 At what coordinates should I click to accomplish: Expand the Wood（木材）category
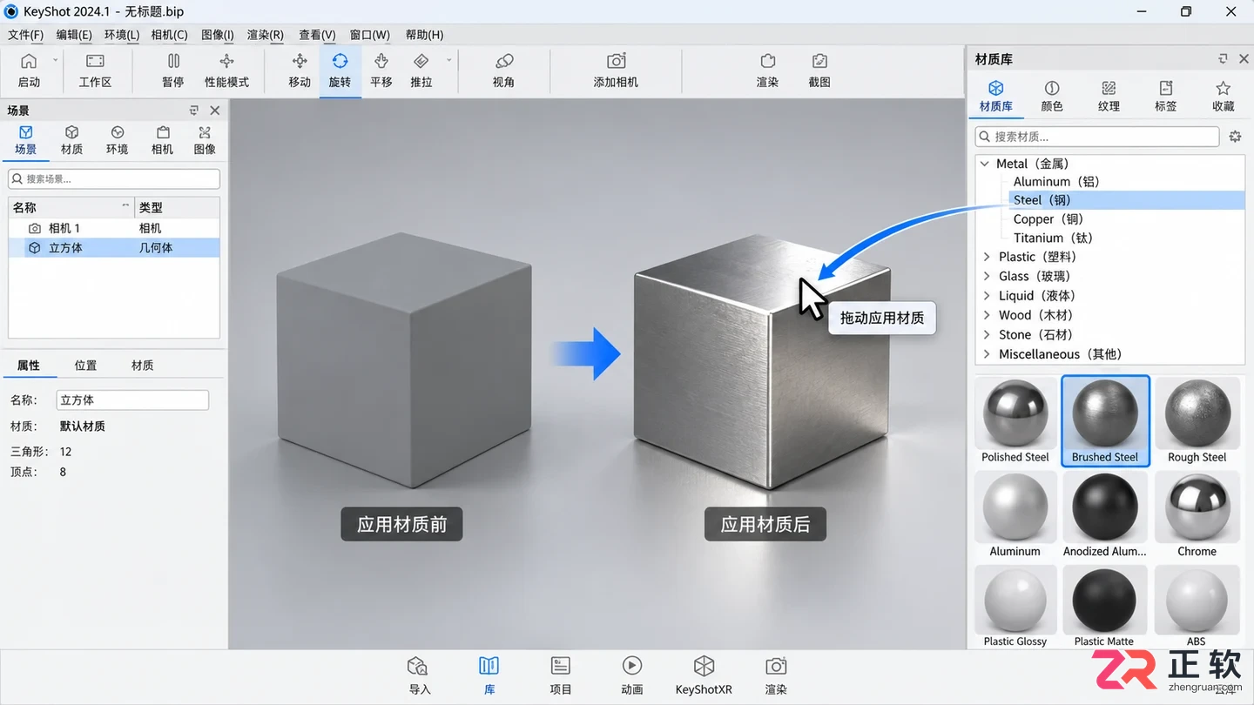click(x=987, y=315)
